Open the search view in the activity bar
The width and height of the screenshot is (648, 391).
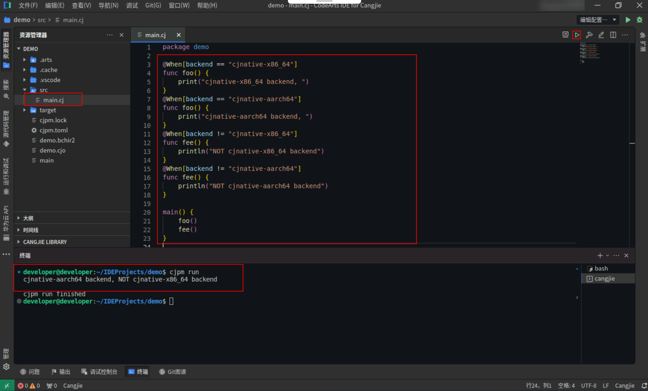pos(6,89)
